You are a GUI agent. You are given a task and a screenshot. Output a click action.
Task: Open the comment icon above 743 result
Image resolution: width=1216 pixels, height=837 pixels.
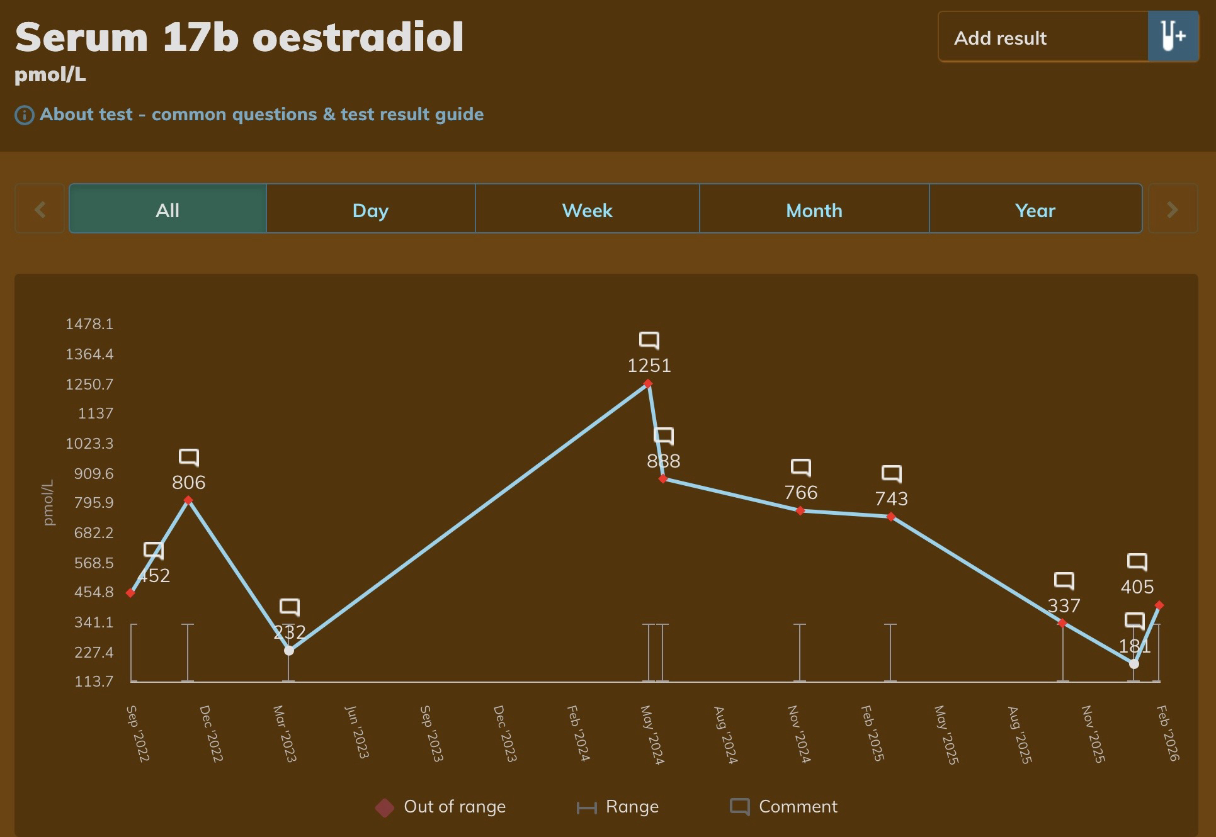click(x=892, y=474)
